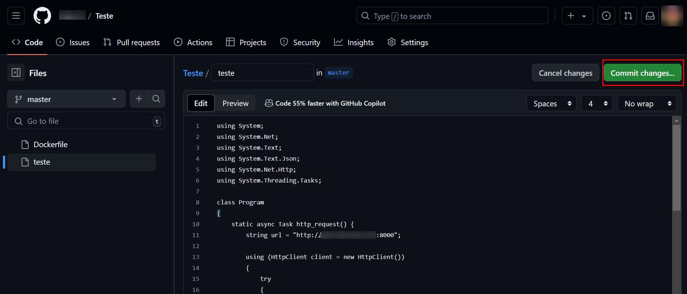Switch editor to Preview mode
Screen dimensions: 687x294
235,103
